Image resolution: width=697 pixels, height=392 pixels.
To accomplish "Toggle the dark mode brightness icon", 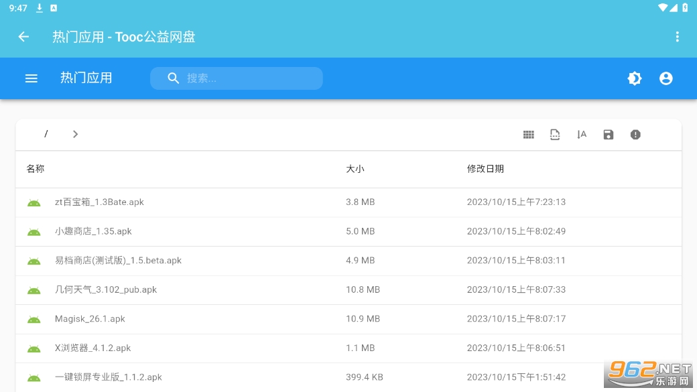I will click(x=634, y=78).
